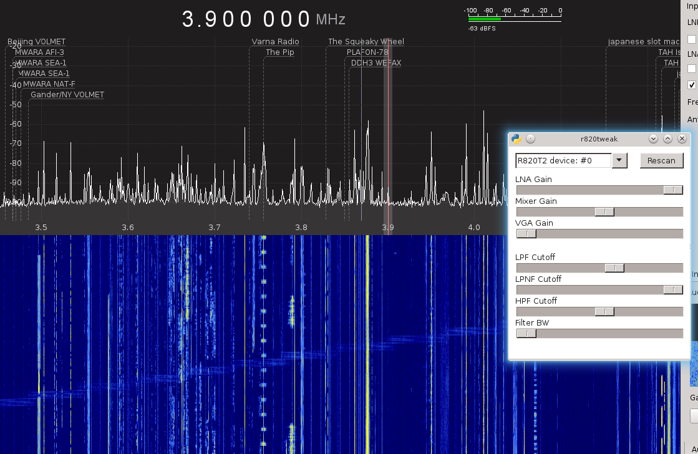Click the 'R820T2 device: #0' combo box field

563,160
